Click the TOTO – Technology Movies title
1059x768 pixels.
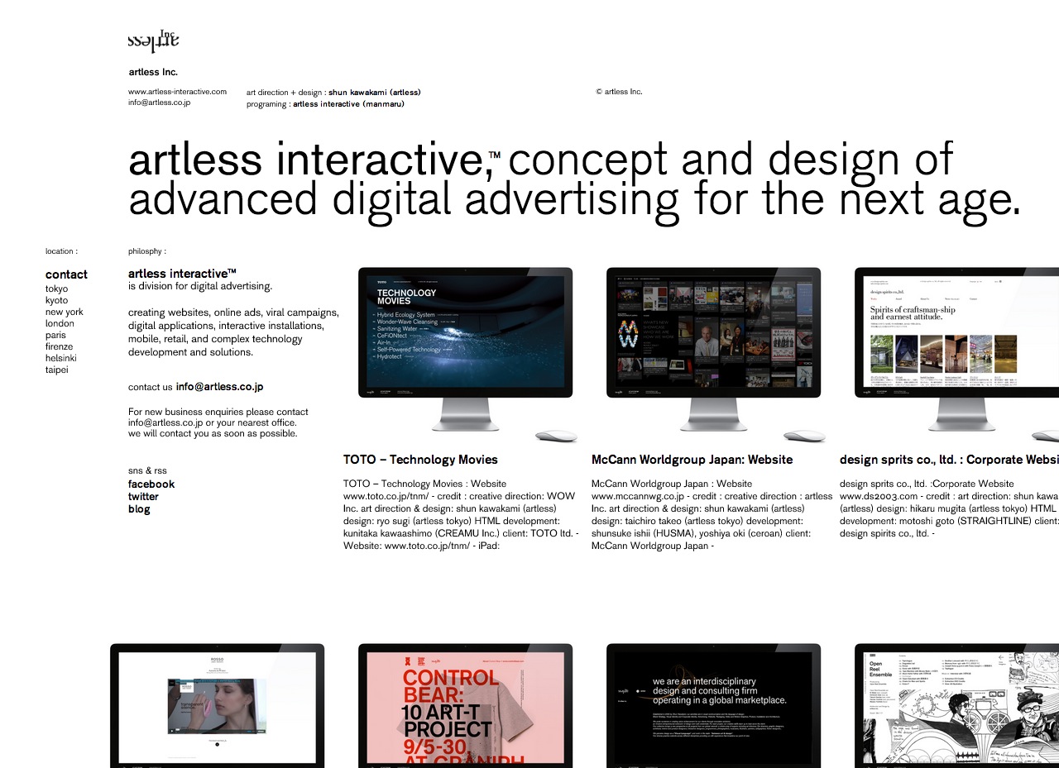(x=420, y=460)
